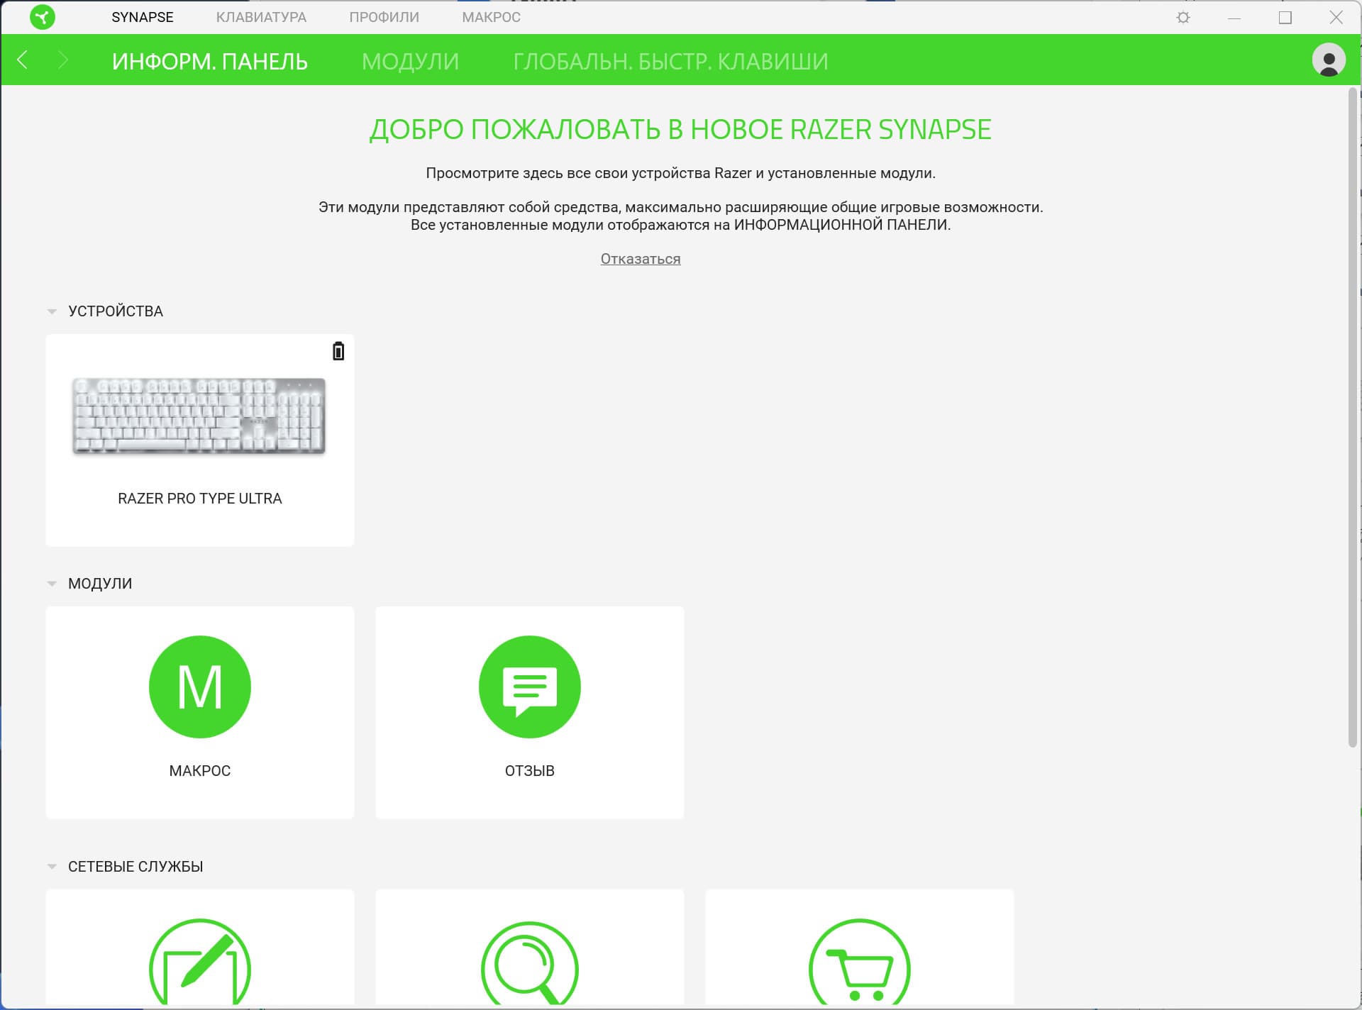1362x1010 pixels.
Task: Open settings via the gear icon
Action: 1183,17
